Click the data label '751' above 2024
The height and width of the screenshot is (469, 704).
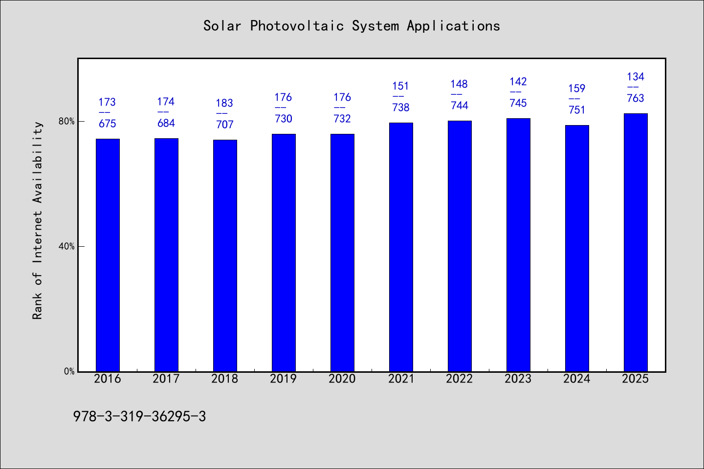point(577,110)
